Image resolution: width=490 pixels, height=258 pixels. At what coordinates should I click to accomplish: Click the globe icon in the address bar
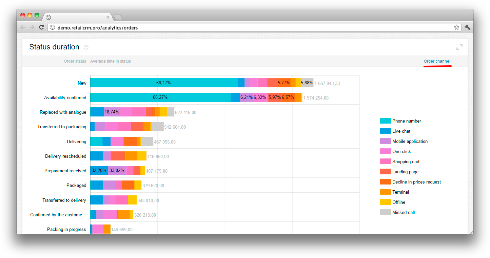(x=52, y=27)
